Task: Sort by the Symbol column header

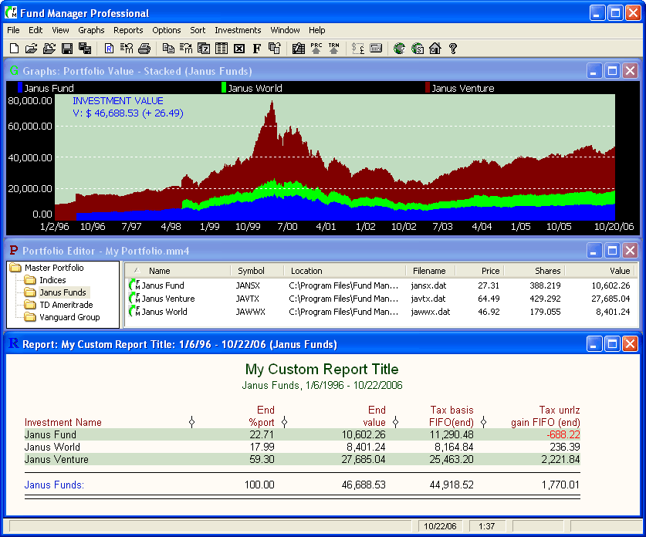Action: 257,271
